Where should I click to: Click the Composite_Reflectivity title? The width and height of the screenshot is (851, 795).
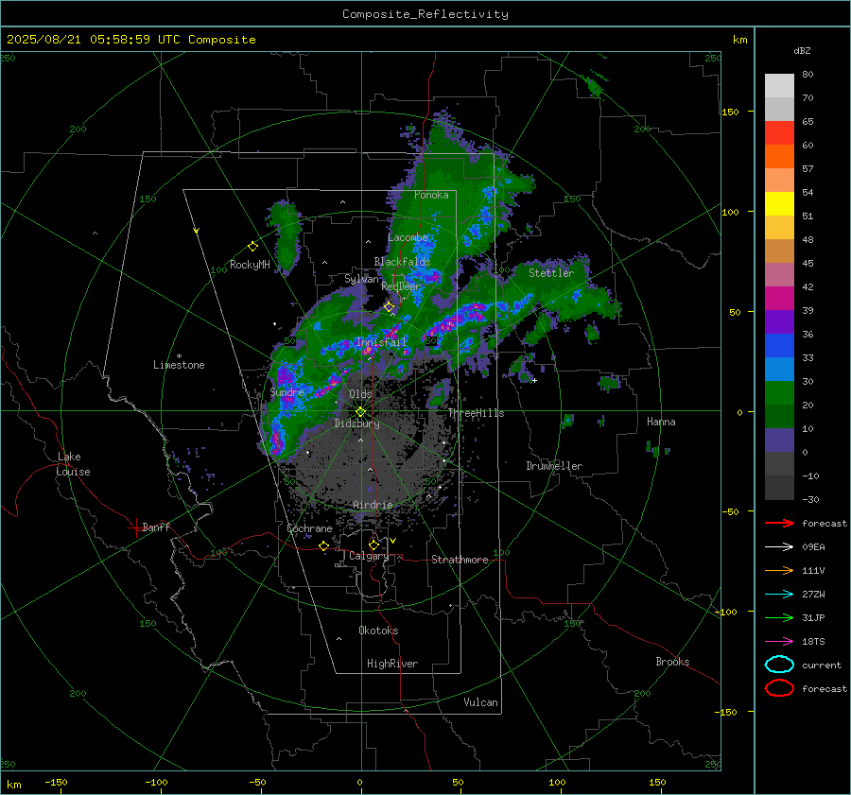[425, 14]
